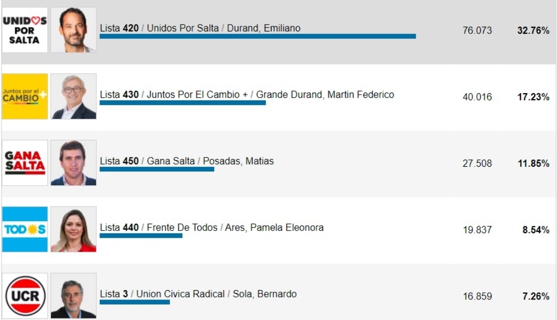The image size is (557, 320).
Task: Open Pamela Ares's candidate photo
Action: [x=74, y=229]
